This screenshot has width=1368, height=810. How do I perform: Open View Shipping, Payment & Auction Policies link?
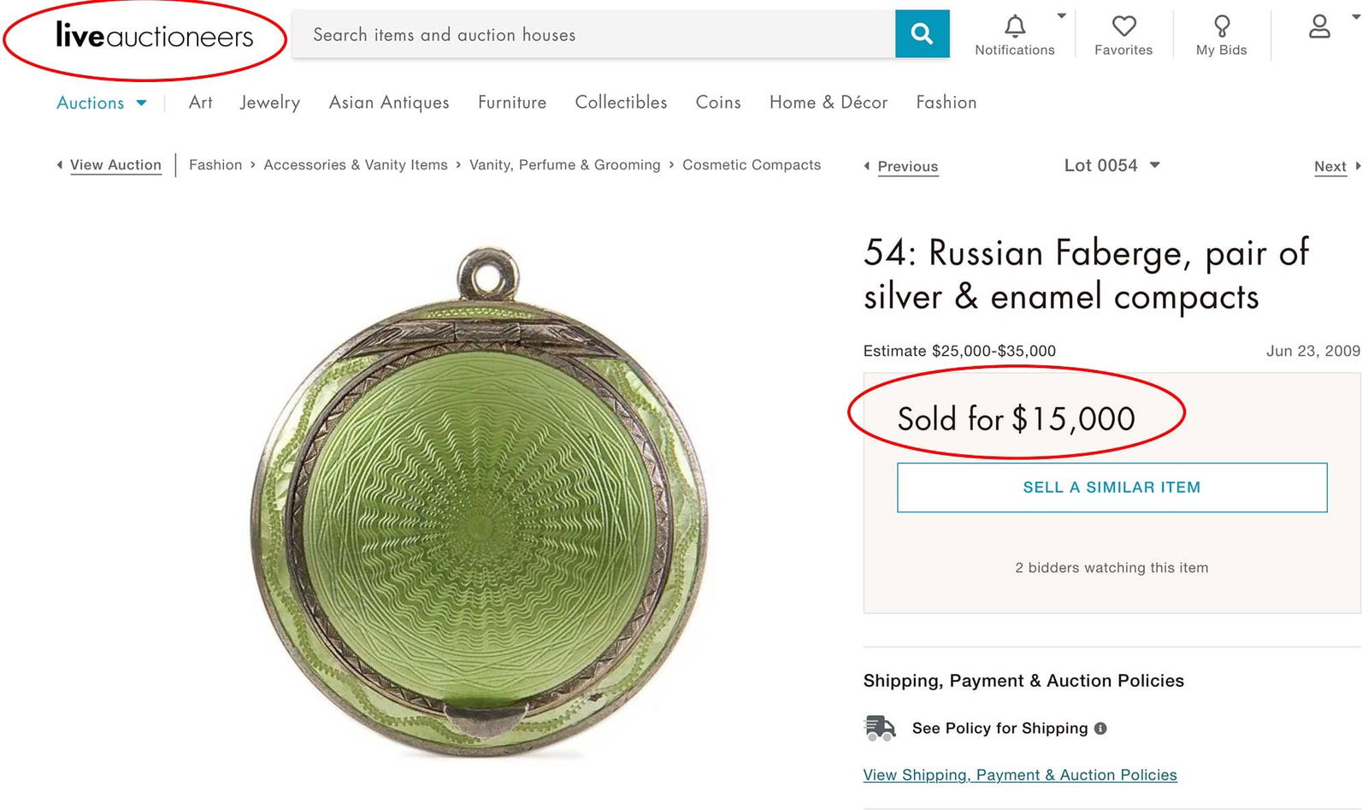tap(1020, 775)
